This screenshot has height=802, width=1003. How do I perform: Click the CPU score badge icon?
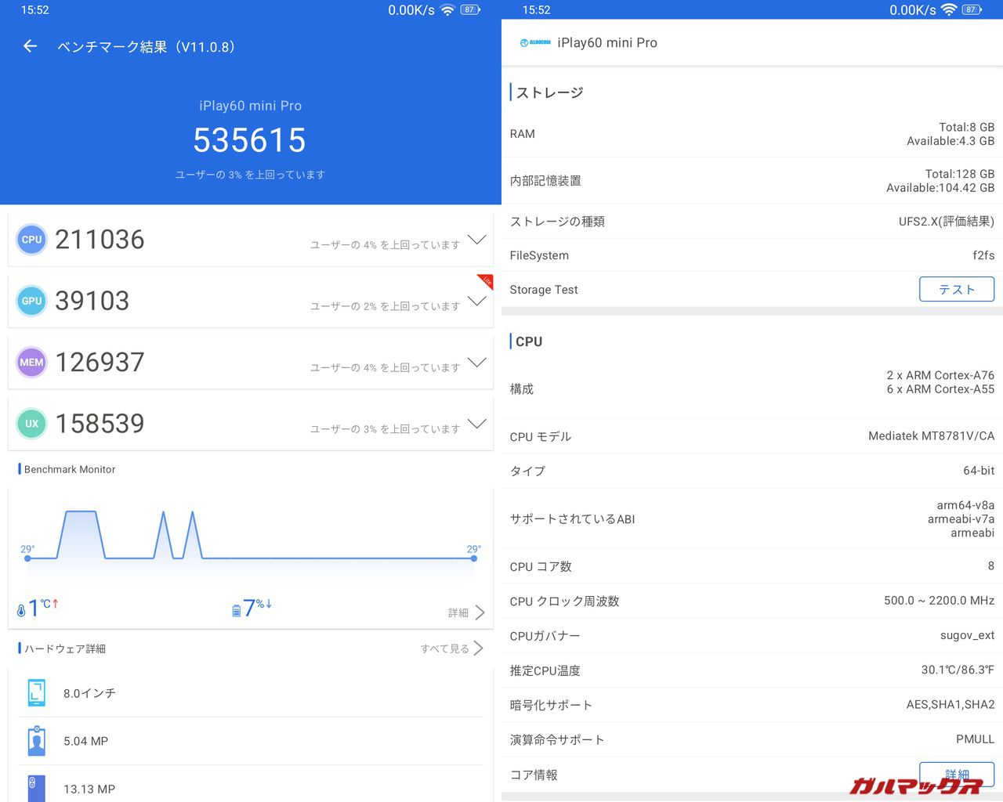(x=32, y=240)
